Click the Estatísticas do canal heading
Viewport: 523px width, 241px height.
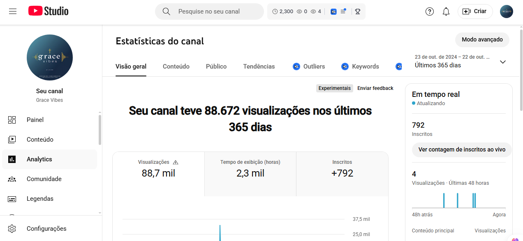(x=160, y=41)
